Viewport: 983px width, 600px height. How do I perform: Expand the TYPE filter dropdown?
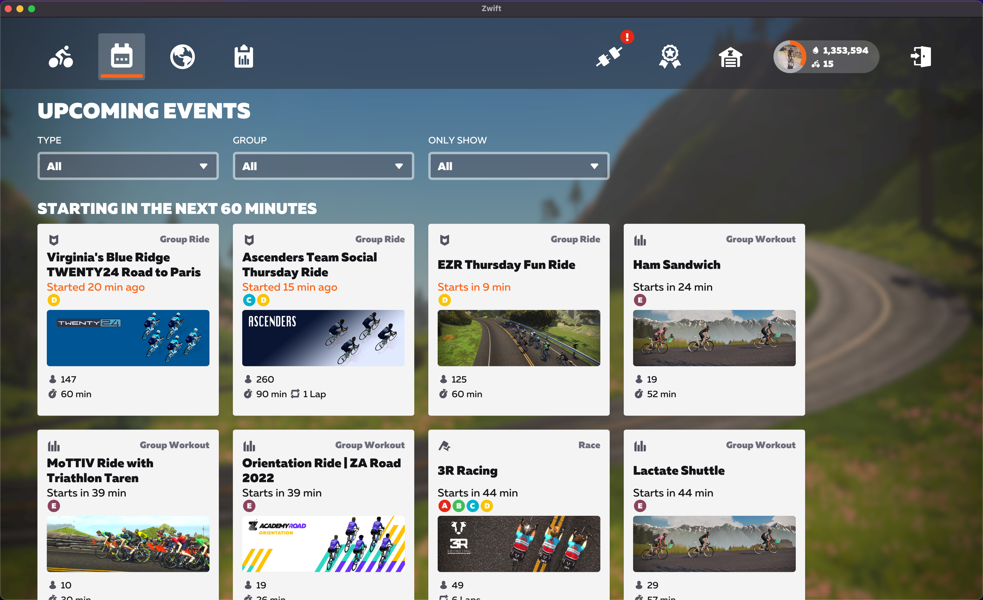click(x=128, y=166)
